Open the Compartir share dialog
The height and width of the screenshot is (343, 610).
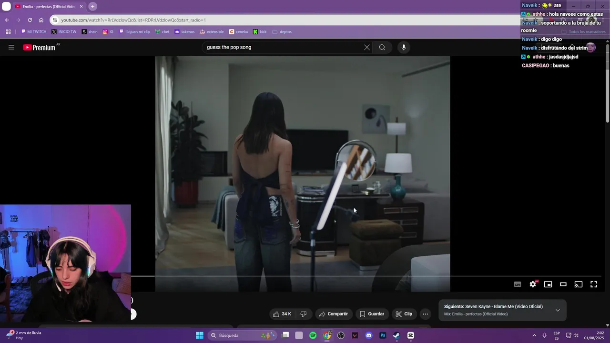pyautogui.click(x=334, y=314)
